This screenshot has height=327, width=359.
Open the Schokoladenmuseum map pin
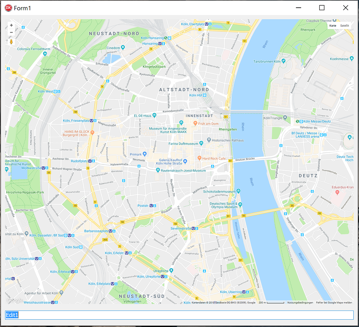coord(238,191)
